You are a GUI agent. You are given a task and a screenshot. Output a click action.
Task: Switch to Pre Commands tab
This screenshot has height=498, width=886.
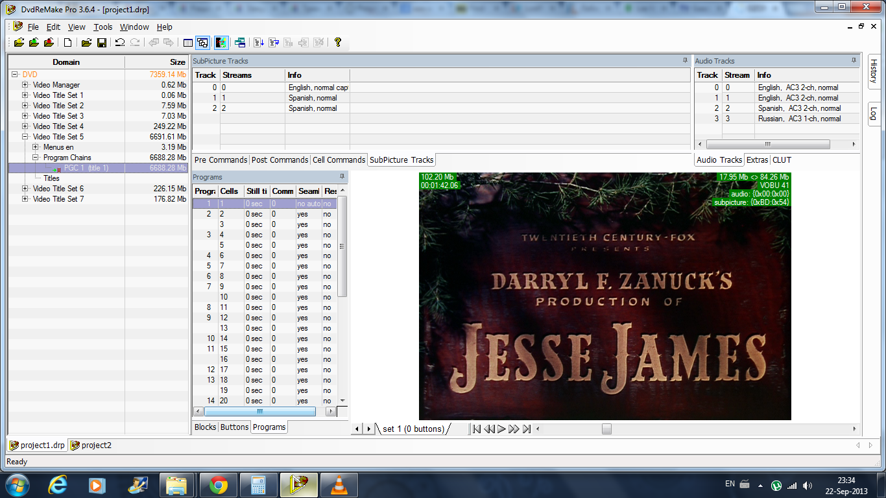(221, 160)
